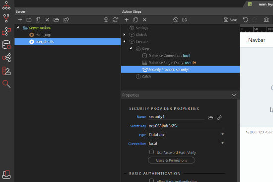Duplicate selected server action

[x=38, y=20]
